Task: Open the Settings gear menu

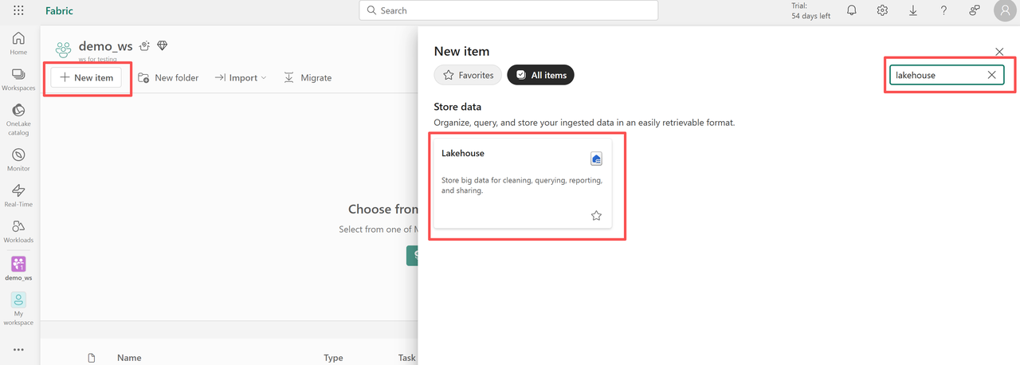Action: (882, 11)
